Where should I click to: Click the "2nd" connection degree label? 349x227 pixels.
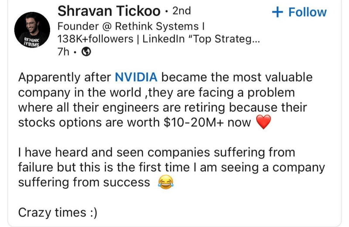(x=182, y=10)
